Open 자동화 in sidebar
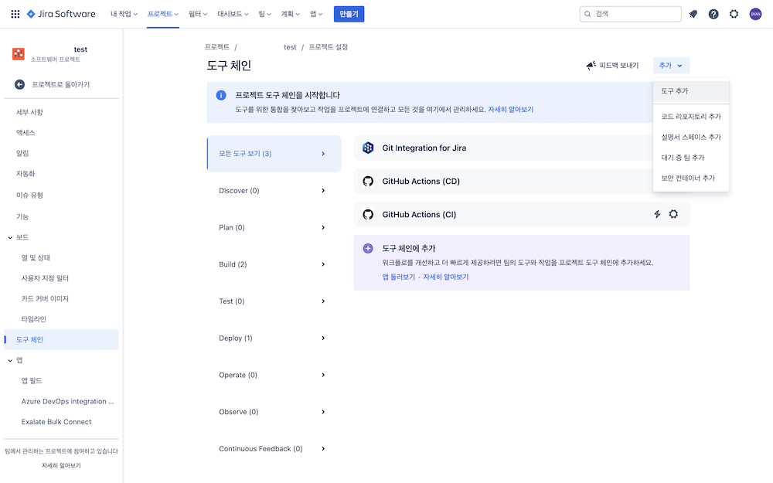This screenshot has width=773, height=483. coord(61,174)
